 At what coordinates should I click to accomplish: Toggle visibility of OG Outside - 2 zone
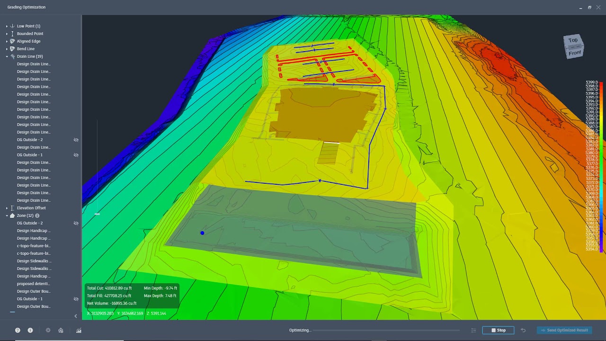[76, 223]
